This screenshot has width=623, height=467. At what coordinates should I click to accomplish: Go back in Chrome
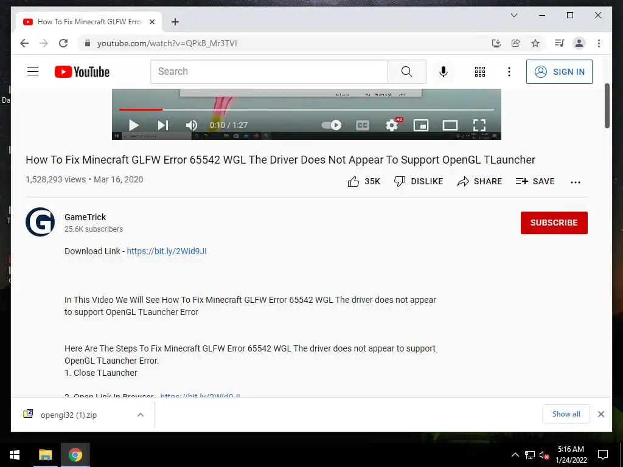tap(24, 43)
